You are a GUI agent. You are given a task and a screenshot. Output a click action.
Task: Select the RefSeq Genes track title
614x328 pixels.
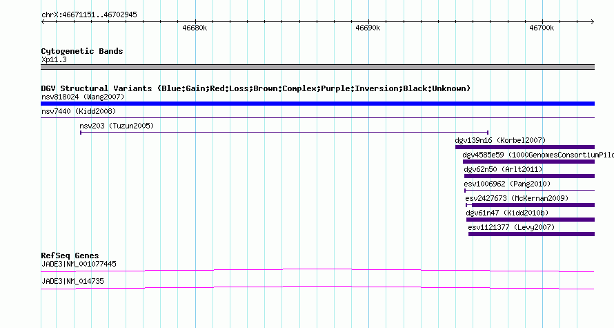click(70, 255)
